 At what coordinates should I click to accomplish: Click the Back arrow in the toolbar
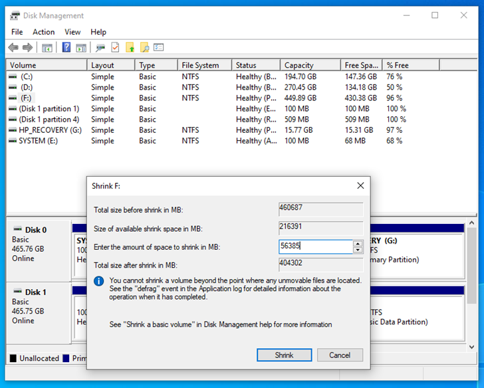tap(13, 47)
